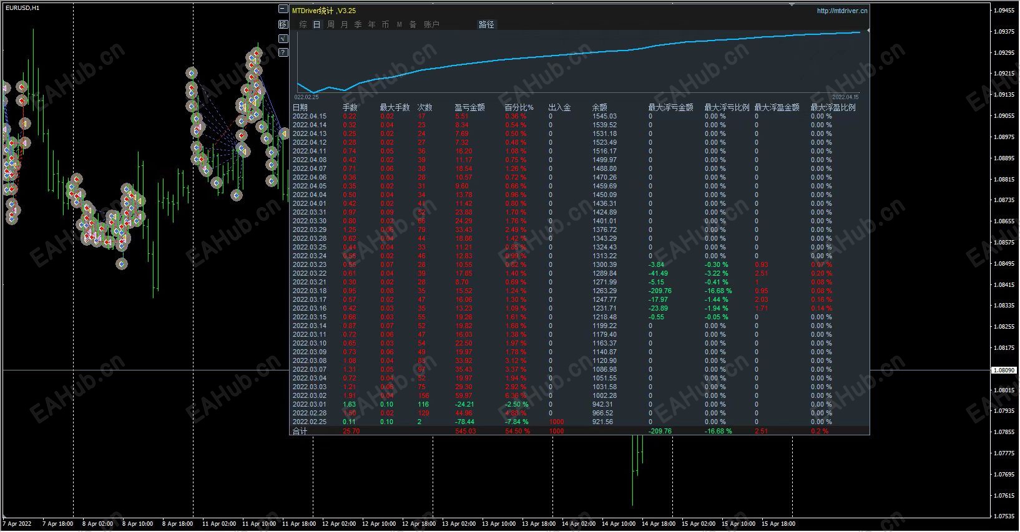Screen dimensions: 1020x532
Task: Click the 盈亏金额 column header
Action: coord(470,107)
